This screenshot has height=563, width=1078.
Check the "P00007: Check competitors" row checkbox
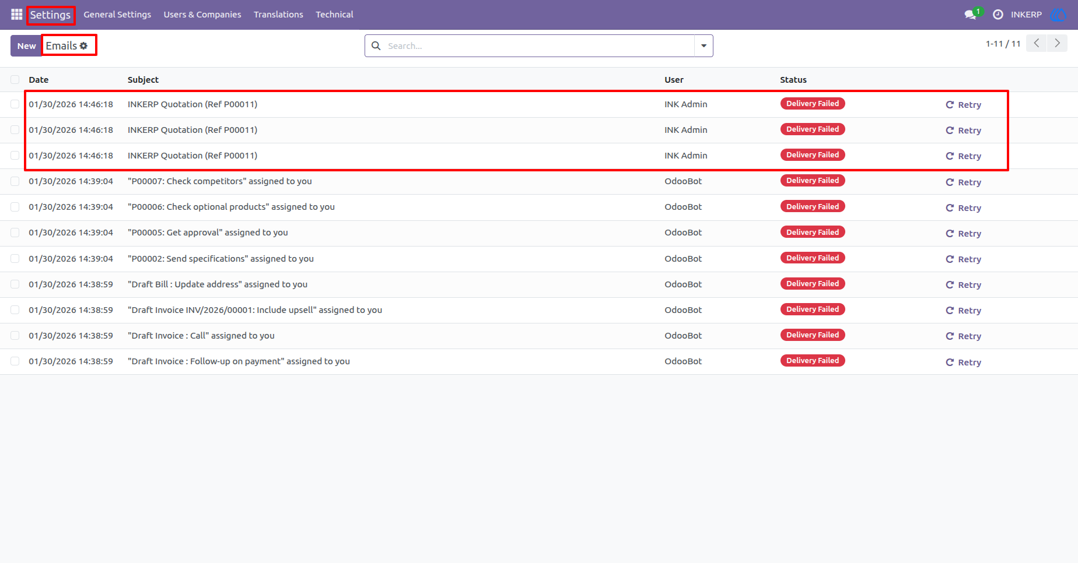(15, 181)
